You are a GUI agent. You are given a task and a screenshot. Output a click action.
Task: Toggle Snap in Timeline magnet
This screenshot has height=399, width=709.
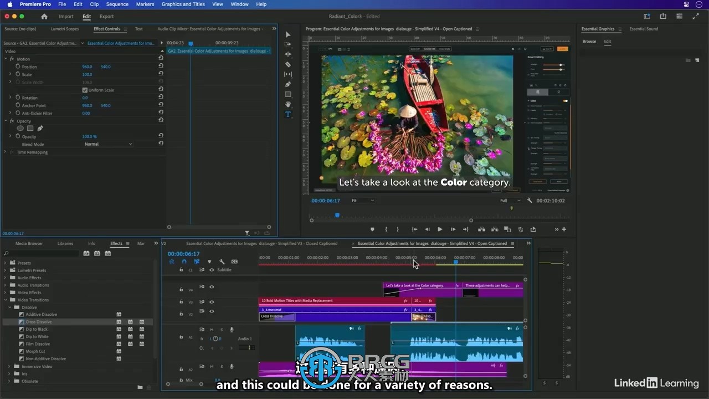(x=184, y=262)
